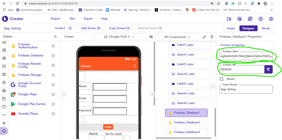Open info for Firebase Remote Config
The image size is (282, 140).
pyautogui.click(x=53, y=65)
